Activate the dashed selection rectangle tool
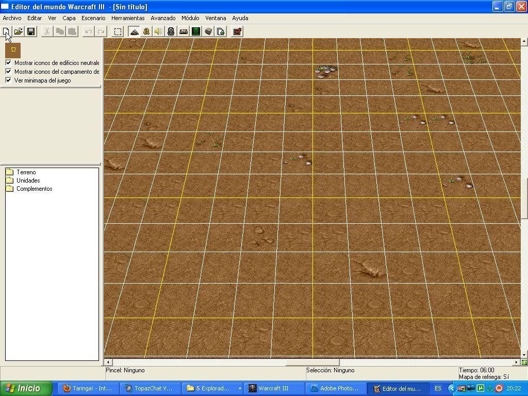 coord(118,31)
